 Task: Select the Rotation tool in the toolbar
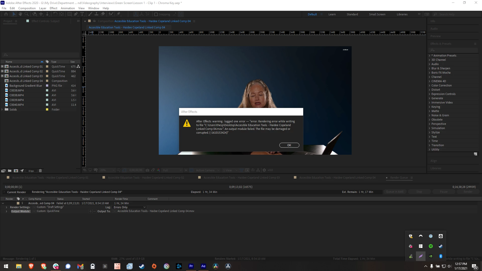tap(55, 14)
